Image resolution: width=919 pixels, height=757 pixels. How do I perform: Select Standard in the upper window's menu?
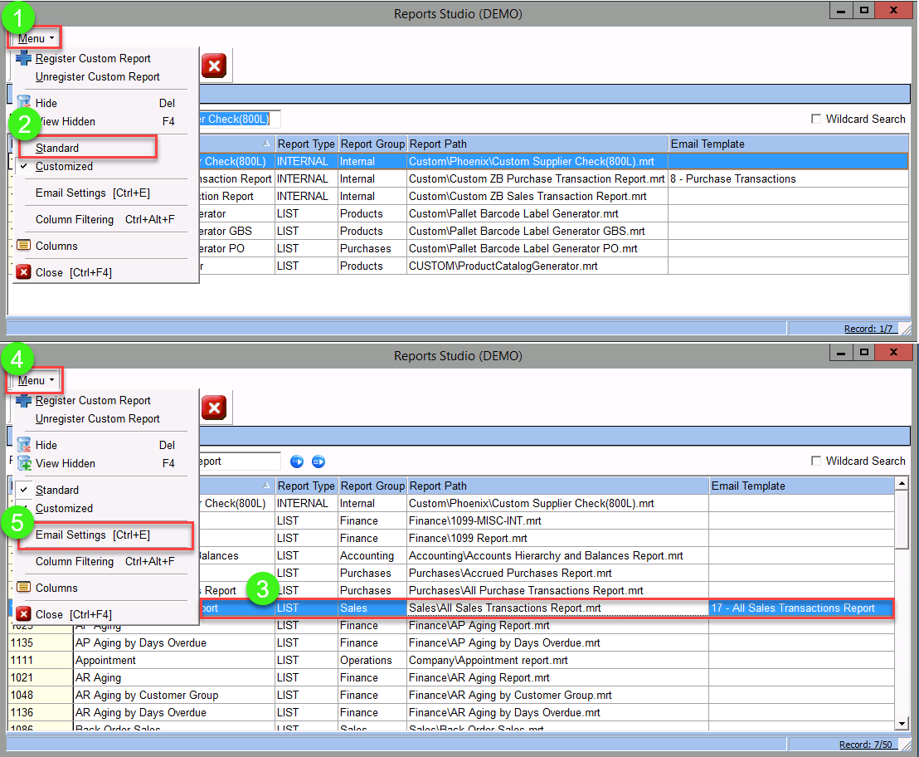(57, 148)
